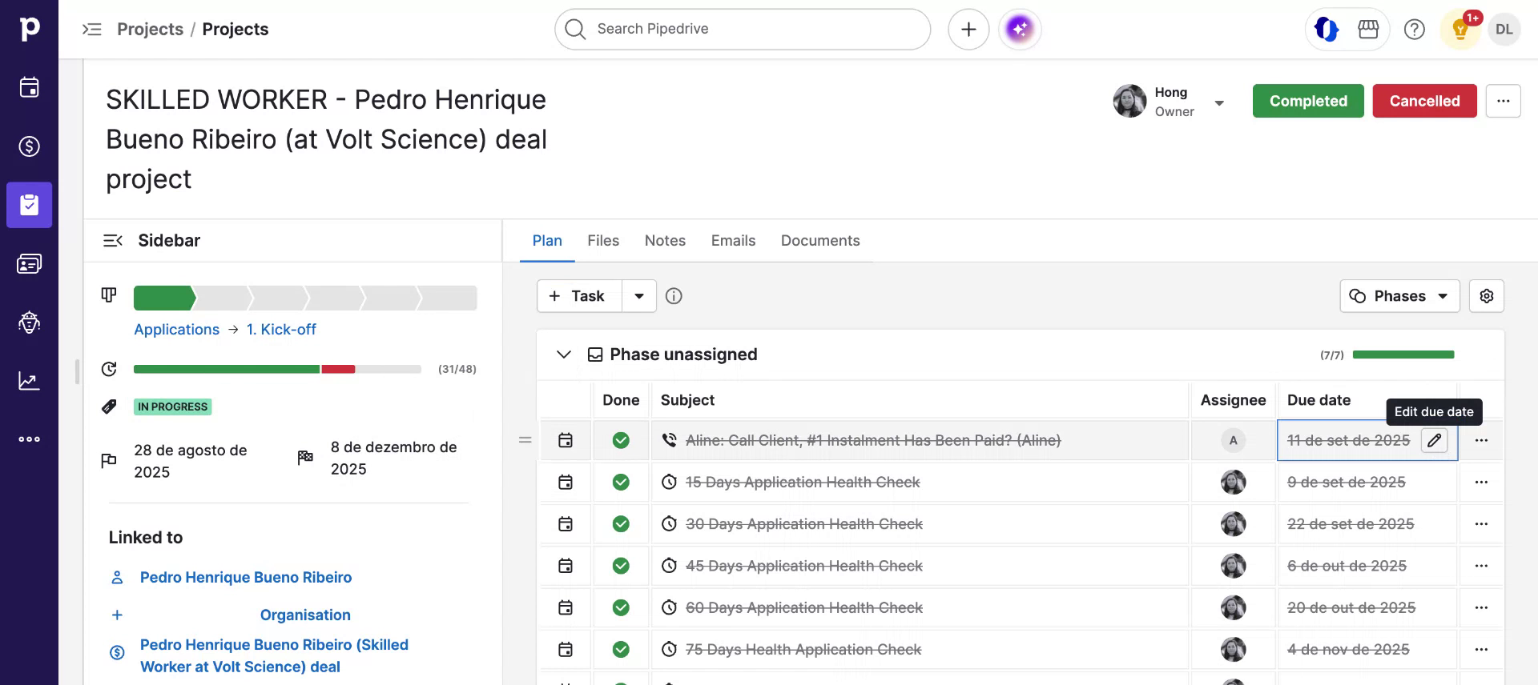This screenshot has height=685, width=1538.
Task: Uncheck done for 60 Days Health Check
Action: point(621,607)
